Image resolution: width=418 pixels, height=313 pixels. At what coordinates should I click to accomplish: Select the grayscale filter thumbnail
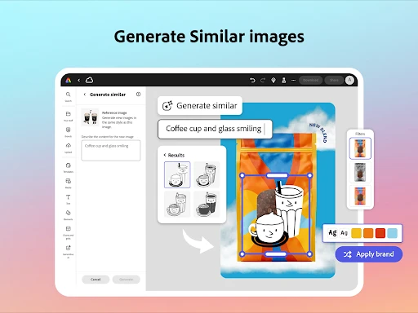pos(360,172)
